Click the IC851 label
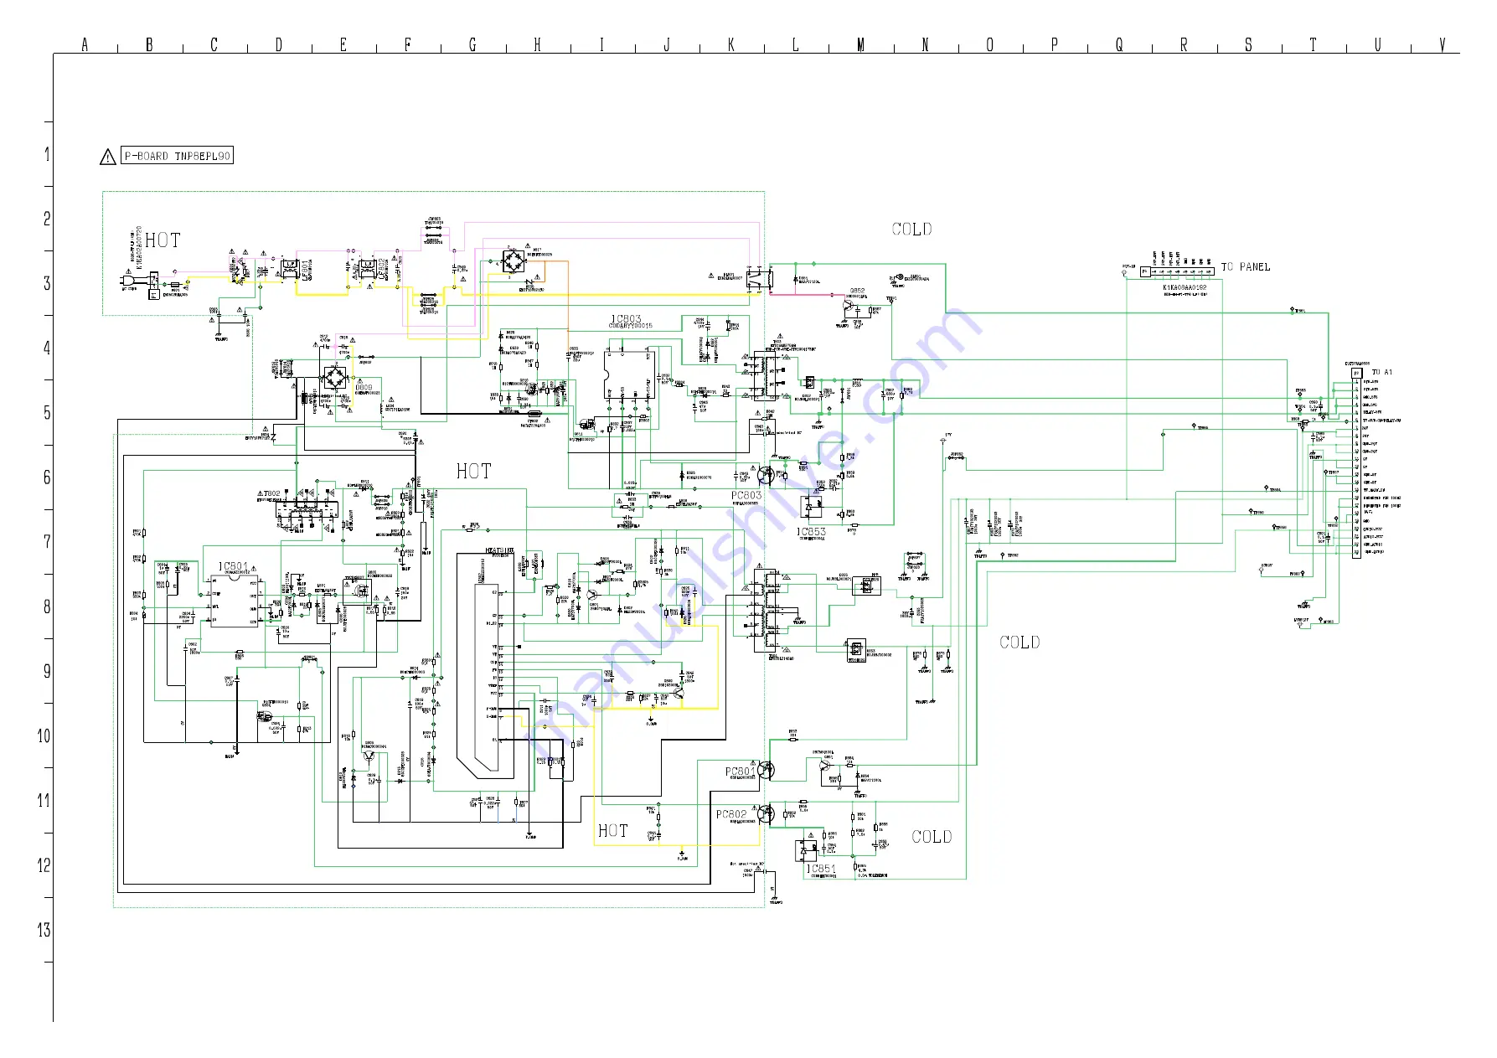The width and height of the screenshot is (1497, 1058). pyautogui.click(x=821, y=869)
